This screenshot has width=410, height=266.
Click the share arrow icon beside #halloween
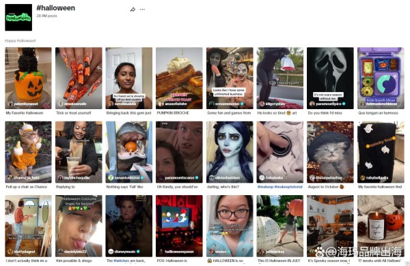133,10
